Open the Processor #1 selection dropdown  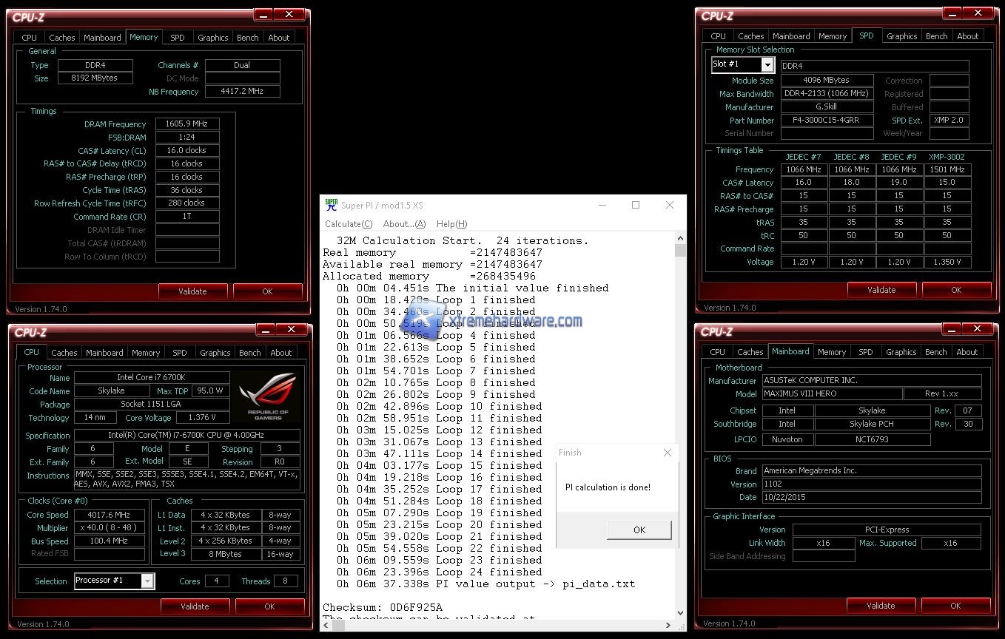[147, 581]
